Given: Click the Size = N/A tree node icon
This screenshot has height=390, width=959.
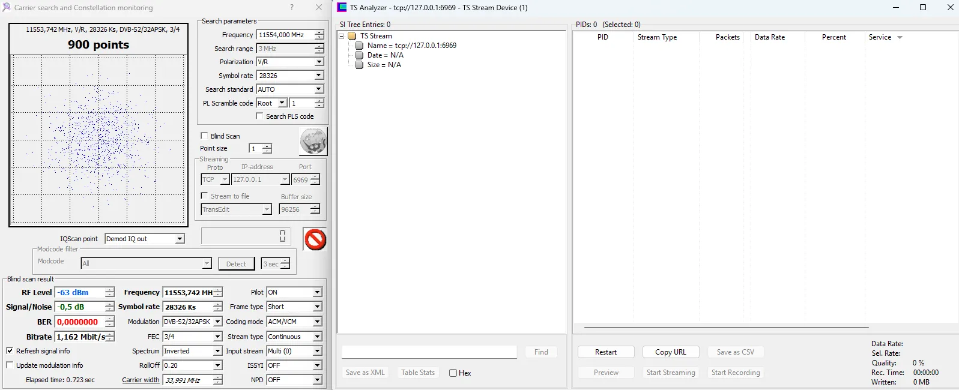Looking at the screenshot, I should 359,65.
